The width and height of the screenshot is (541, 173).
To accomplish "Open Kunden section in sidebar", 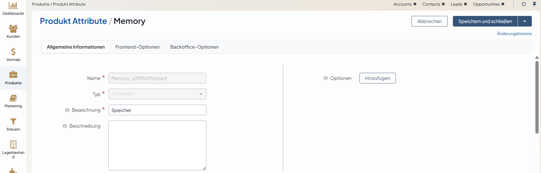I will coord(13,29).
